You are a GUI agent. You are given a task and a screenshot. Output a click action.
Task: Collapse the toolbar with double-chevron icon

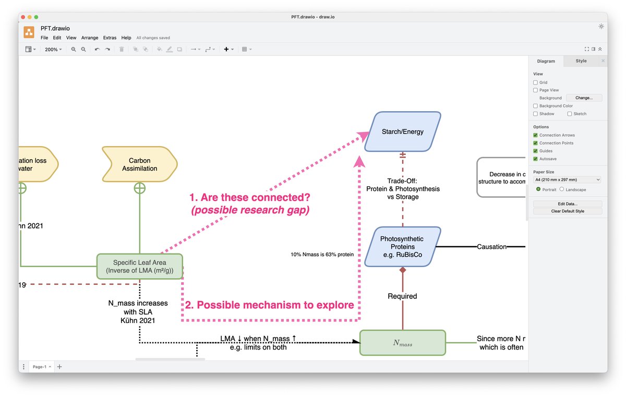click(x=600, y=49)
